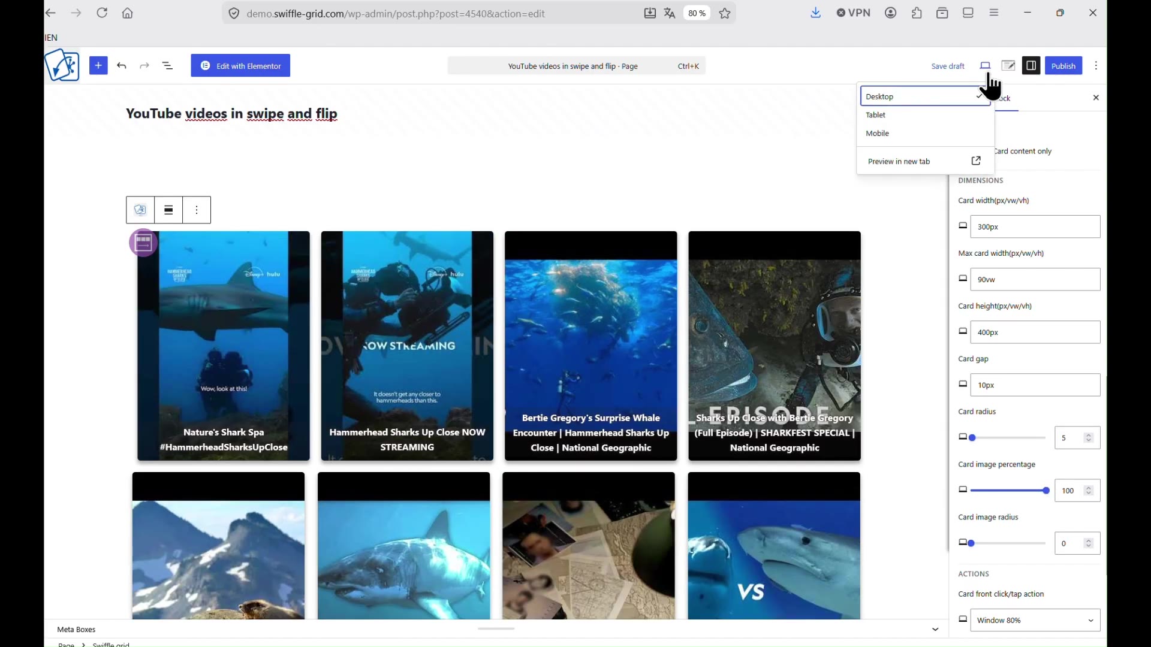Open the command palette page title bar

576,66
